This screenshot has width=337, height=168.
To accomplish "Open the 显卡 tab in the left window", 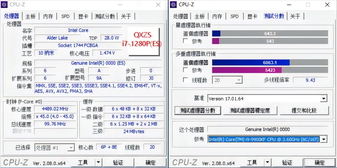I will point(83,16).
